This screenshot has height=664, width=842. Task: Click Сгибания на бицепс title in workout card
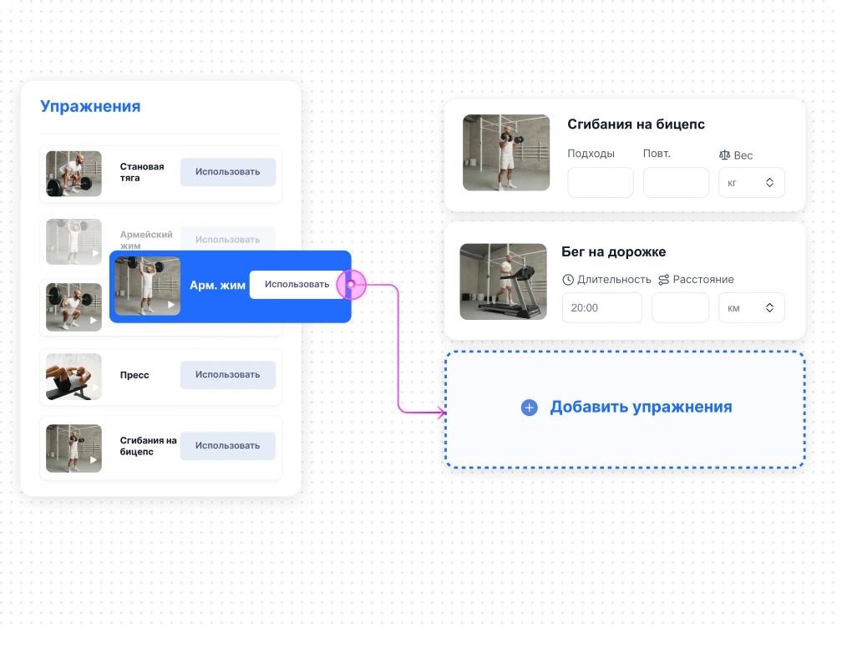[x=636, y=124]
